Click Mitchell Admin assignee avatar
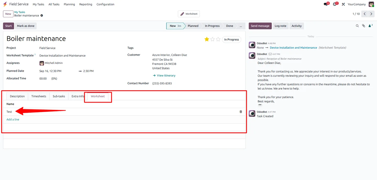Image resolution: width=377 pixels, height=180 pixels. coord(42,63)
